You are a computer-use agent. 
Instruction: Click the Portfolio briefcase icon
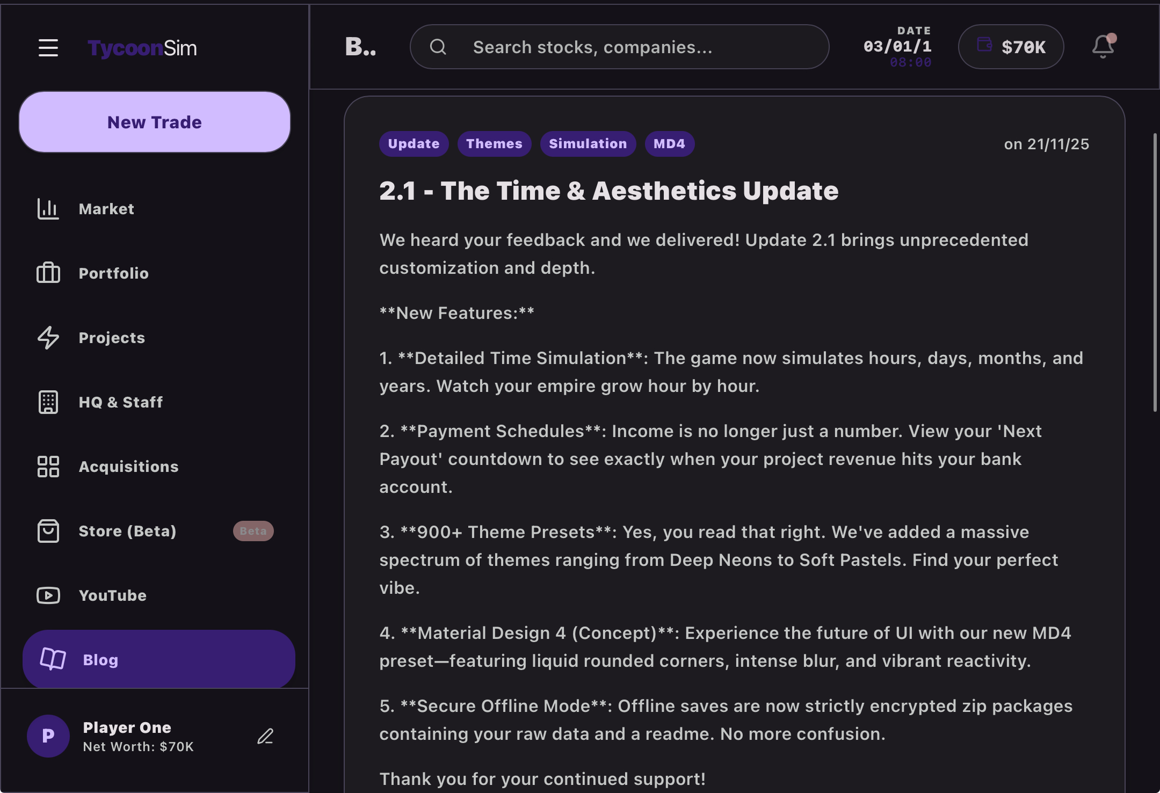point(48,273)
